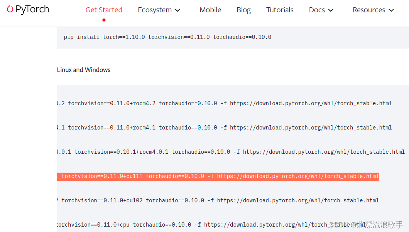This screenshot has height=232, width=409.
Task: Click the rocm4.0.1 torchvision install line
Action: point(231,152)
